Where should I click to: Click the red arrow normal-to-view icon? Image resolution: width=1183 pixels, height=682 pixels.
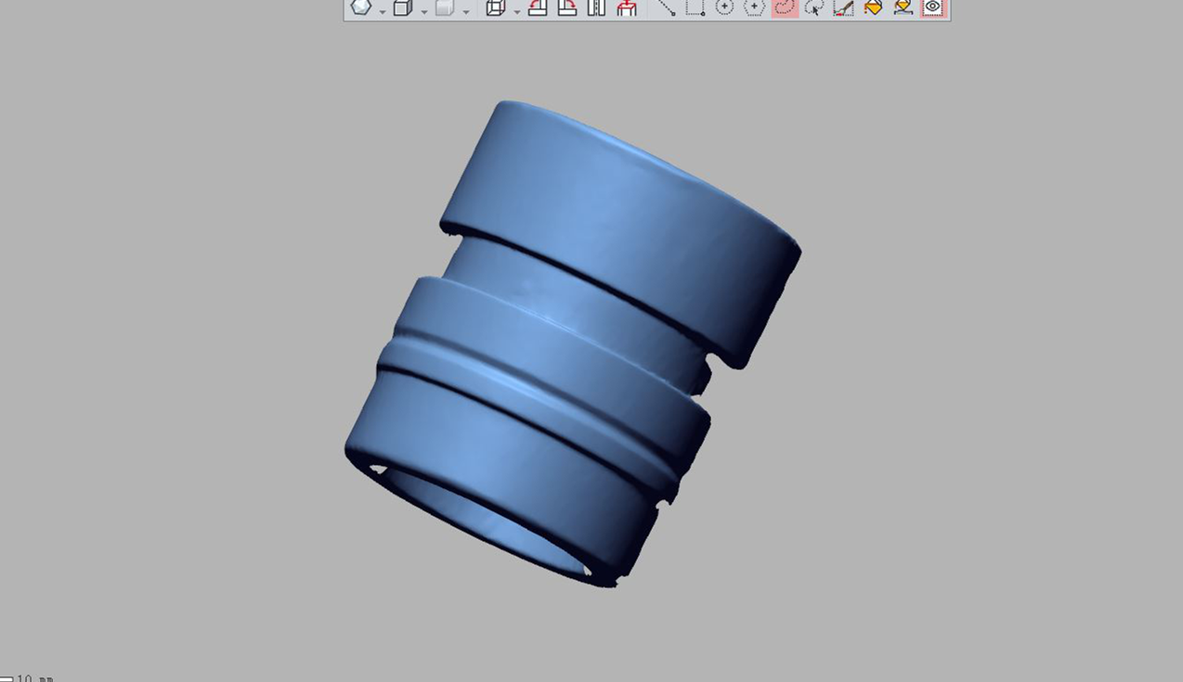point(627,7)
